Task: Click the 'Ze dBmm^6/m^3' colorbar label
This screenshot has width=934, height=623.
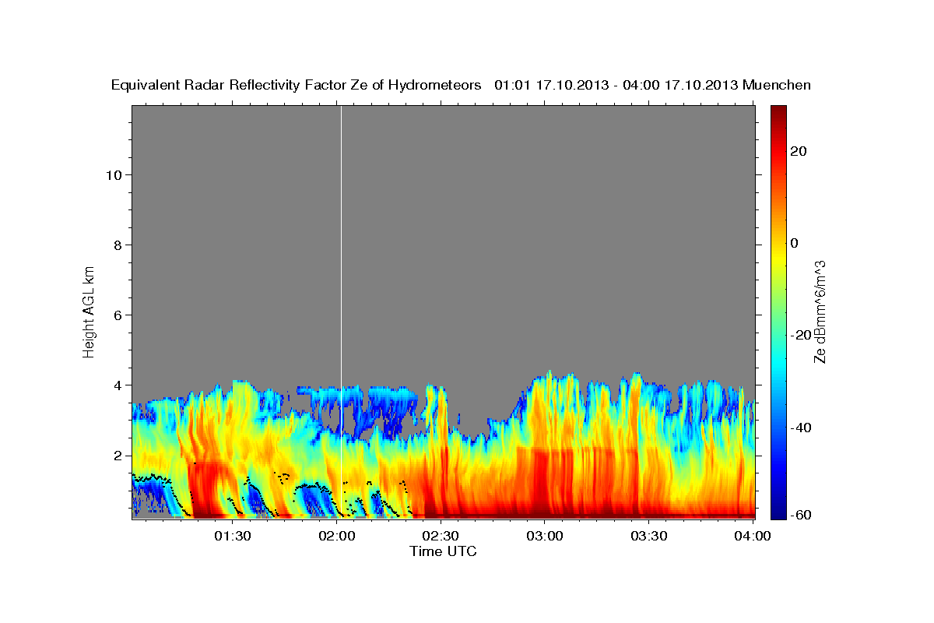Action: 820,311
